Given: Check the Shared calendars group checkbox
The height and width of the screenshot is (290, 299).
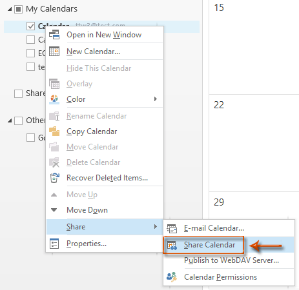Looking at the screenshot, I should (x=18, y=93).
